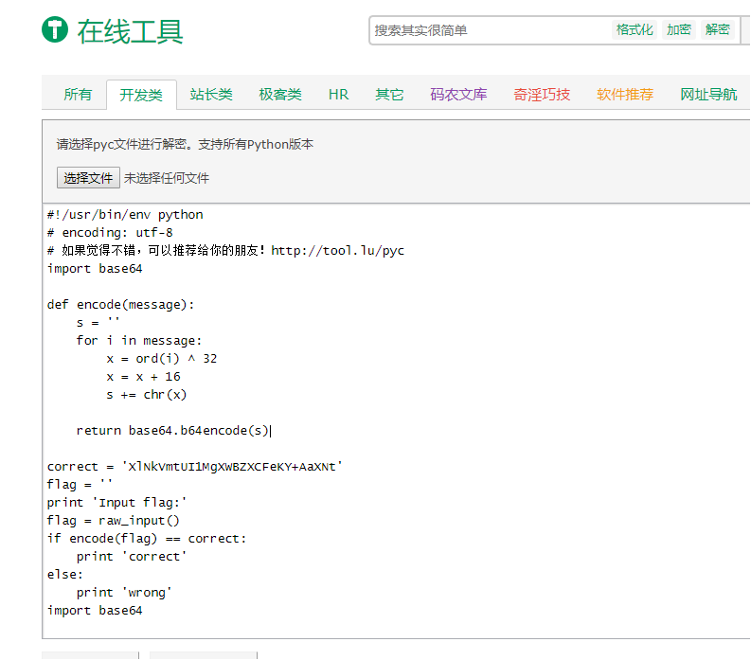Screen dimensions: 751x660
Task: Click the 'for i in message:' line
Action: click(x=139, y=341)
